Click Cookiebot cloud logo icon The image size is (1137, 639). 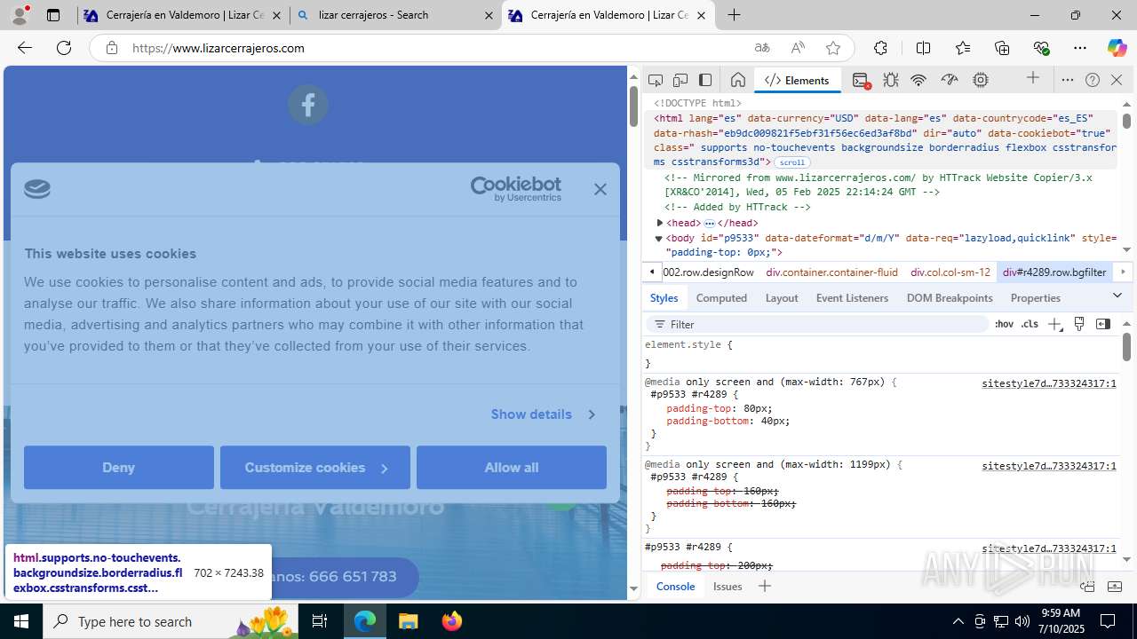point(37,189)
